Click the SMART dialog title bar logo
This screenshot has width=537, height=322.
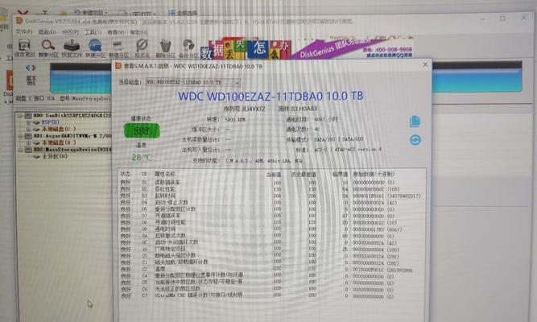pyautogui.click(x=118, y=66)
